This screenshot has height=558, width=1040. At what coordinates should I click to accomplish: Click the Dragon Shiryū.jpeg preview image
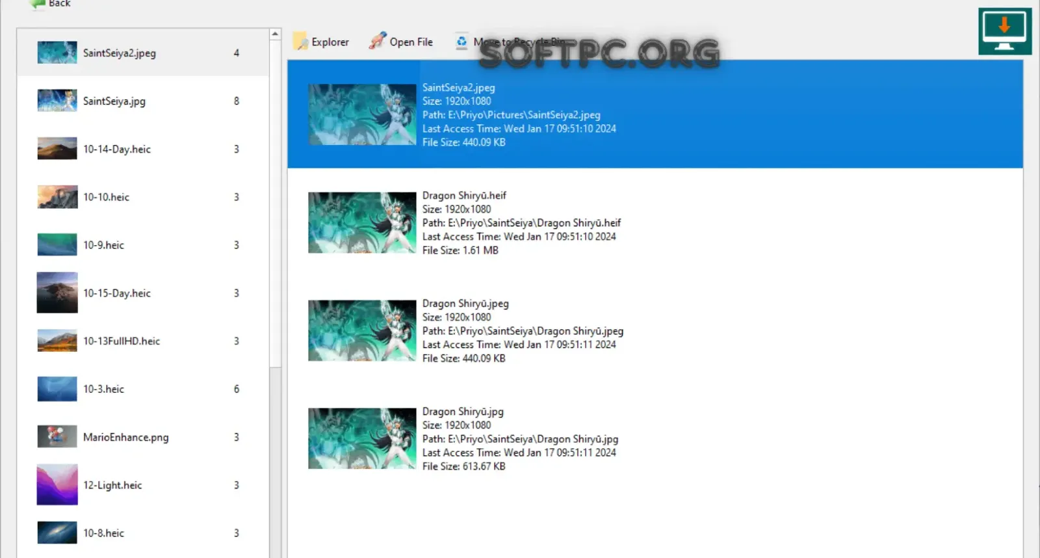point(362,330)
